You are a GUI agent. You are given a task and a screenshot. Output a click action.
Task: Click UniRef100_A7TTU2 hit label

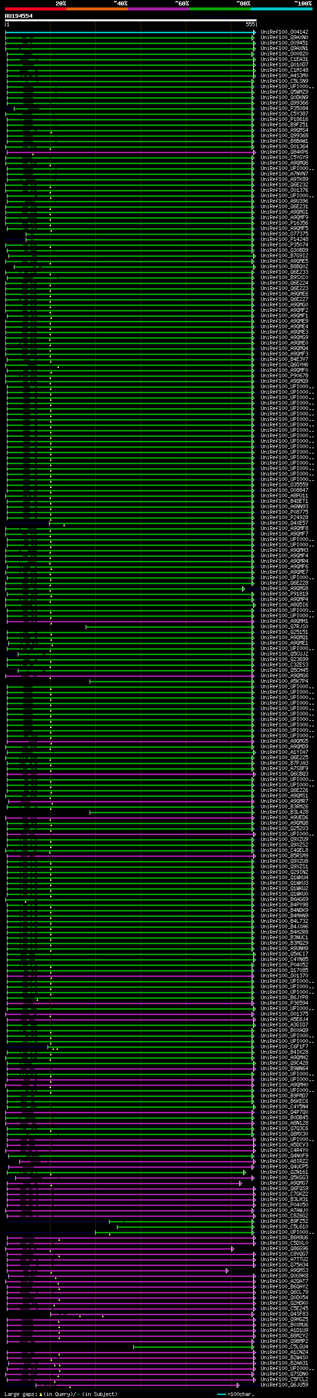click(284, 1260)
